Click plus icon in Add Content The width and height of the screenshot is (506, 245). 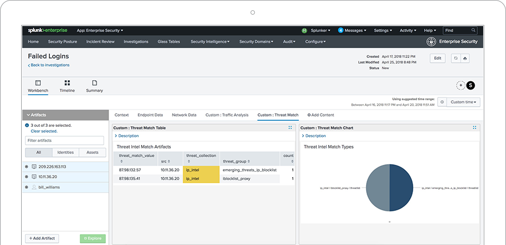click(x=309, y=115)
